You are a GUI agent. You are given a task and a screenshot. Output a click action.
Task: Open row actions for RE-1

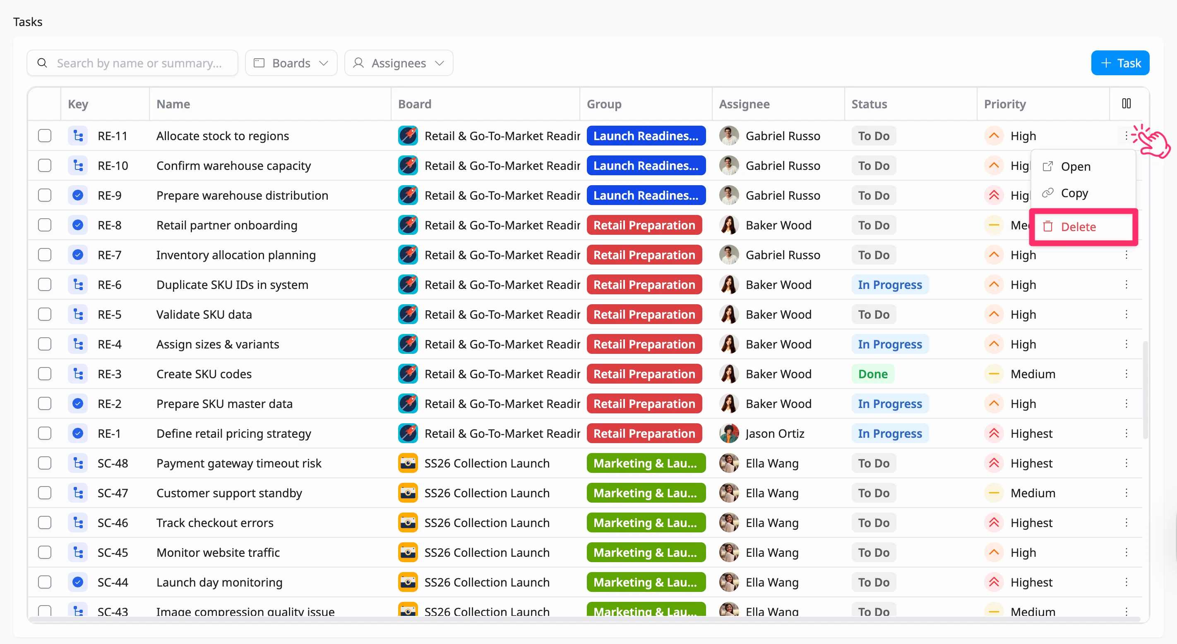1126,434
